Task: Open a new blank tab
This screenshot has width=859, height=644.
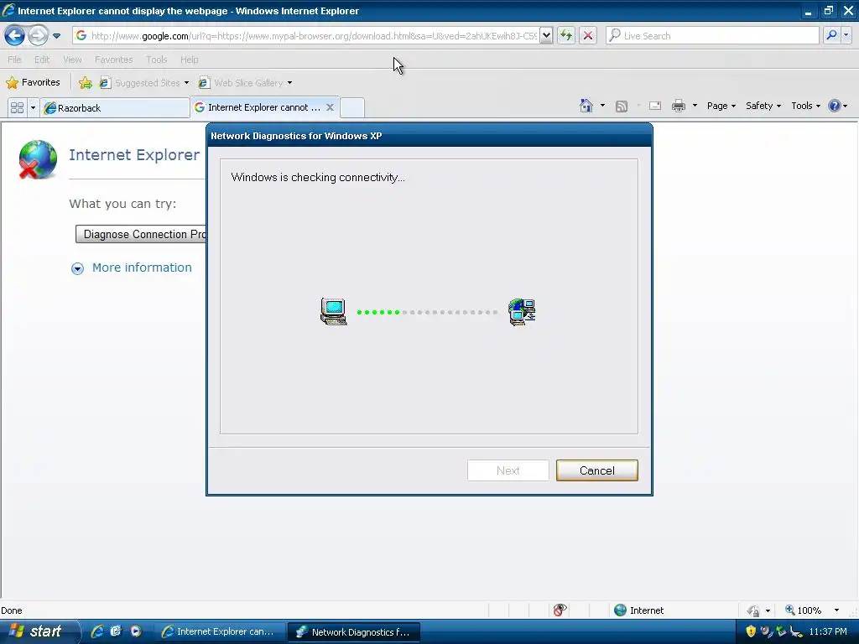Action: click(351, 107)
